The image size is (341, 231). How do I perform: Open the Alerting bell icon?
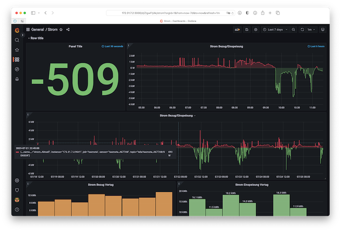pos(17,79)
